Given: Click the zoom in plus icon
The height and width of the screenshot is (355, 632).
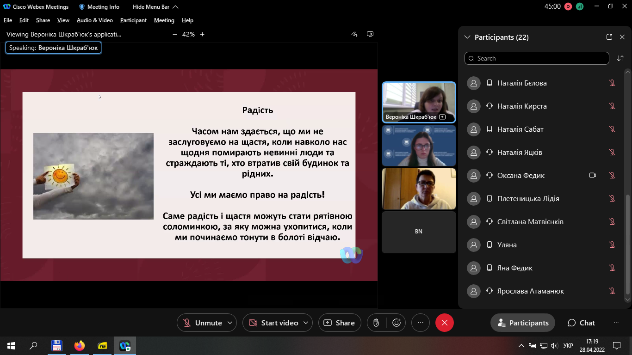Looking at the screenshot, I should (202, 34).
